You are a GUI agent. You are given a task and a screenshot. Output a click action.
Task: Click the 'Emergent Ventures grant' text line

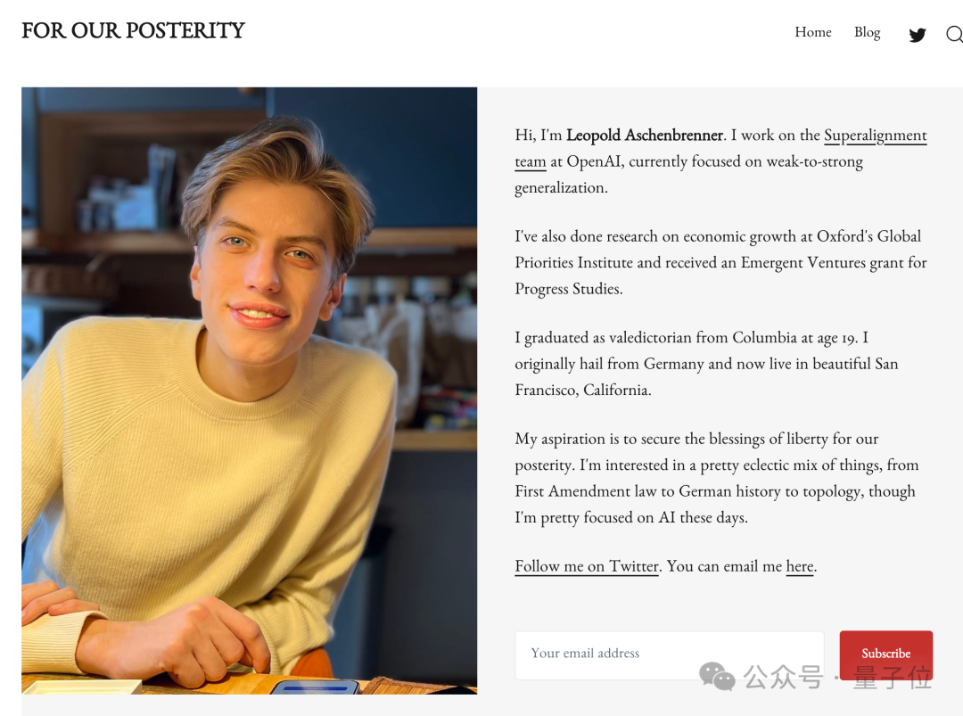click(x=720, y=263)
